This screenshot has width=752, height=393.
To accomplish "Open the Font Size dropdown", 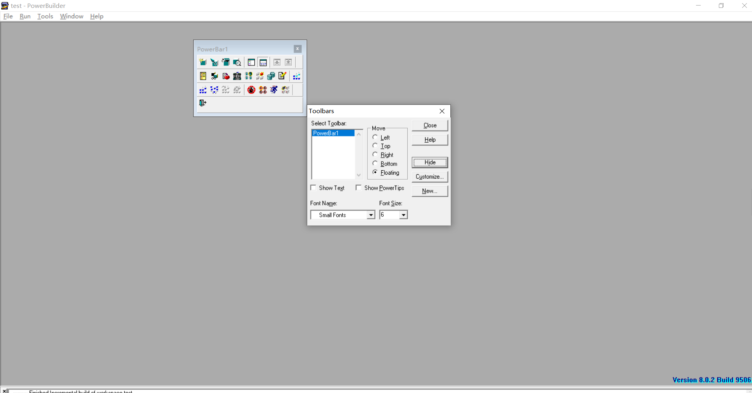I will tap(403, 215).
